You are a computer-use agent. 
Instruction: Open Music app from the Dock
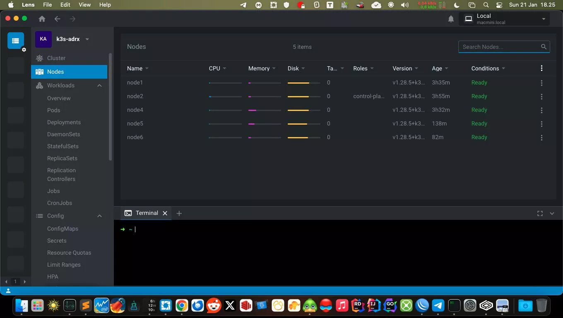342,306
